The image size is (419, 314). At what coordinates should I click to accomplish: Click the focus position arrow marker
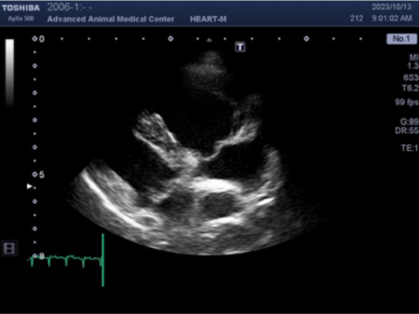(29, 186)
